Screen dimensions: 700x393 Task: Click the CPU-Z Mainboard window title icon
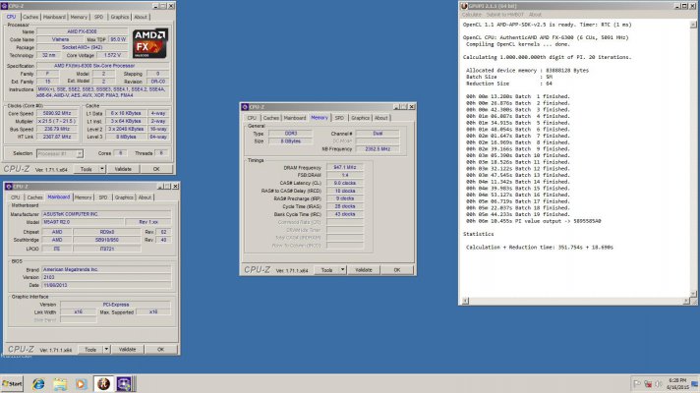tap(9, 187)
